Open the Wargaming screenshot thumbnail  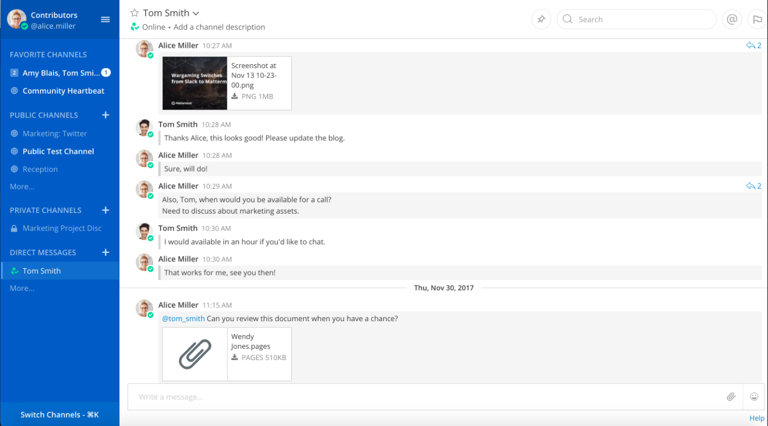[x=195, y=83]
